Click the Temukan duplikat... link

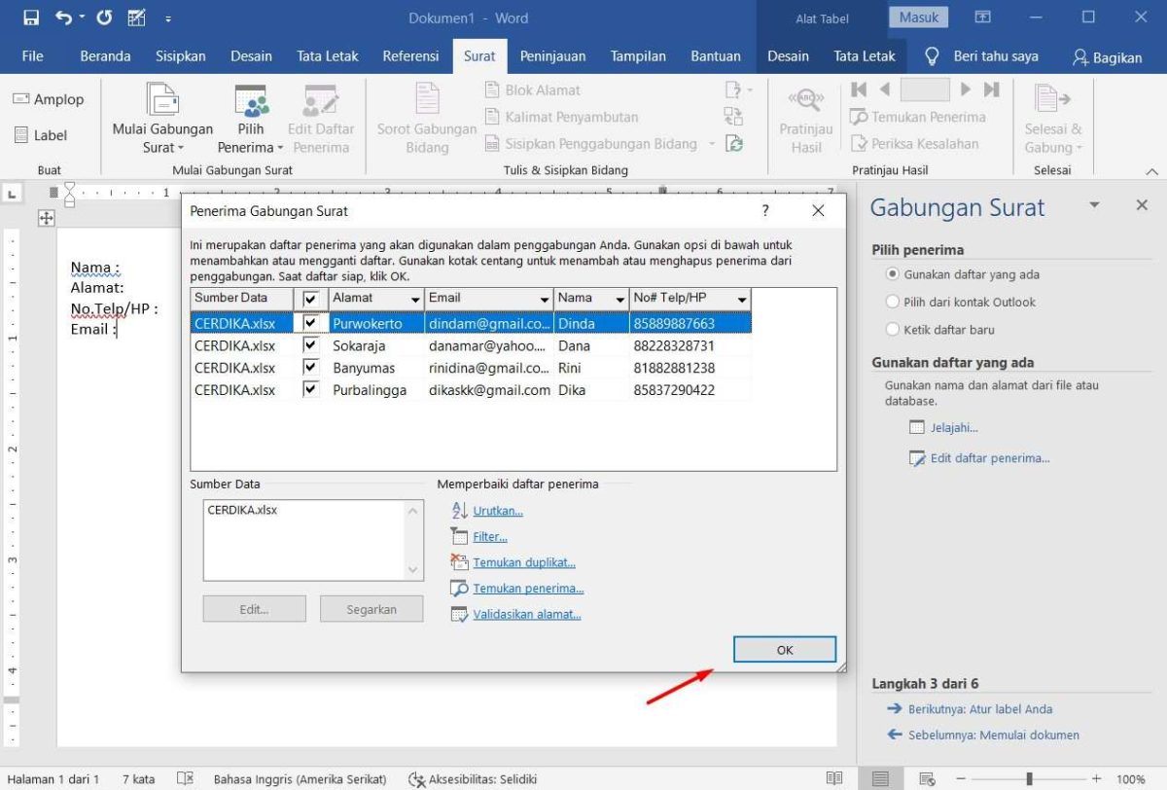click(x=524, y=562)
